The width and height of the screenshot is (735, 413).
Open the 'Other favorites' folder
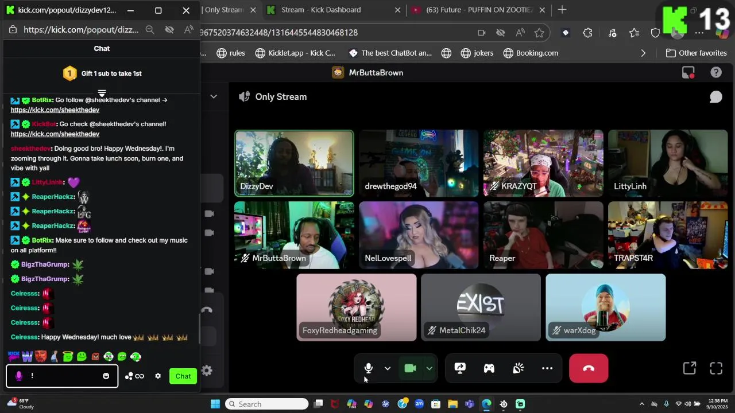(697, 53)
